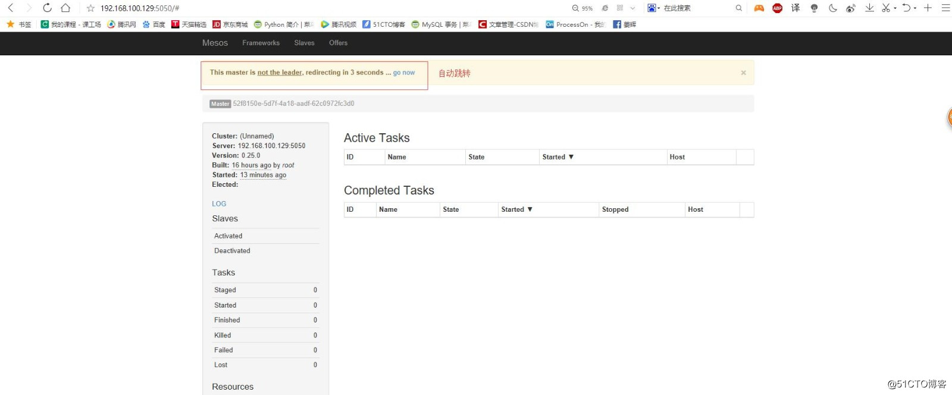Open the 天猫精选 bookmark
This screenshot has height=395, width=952.
point(189,24)
